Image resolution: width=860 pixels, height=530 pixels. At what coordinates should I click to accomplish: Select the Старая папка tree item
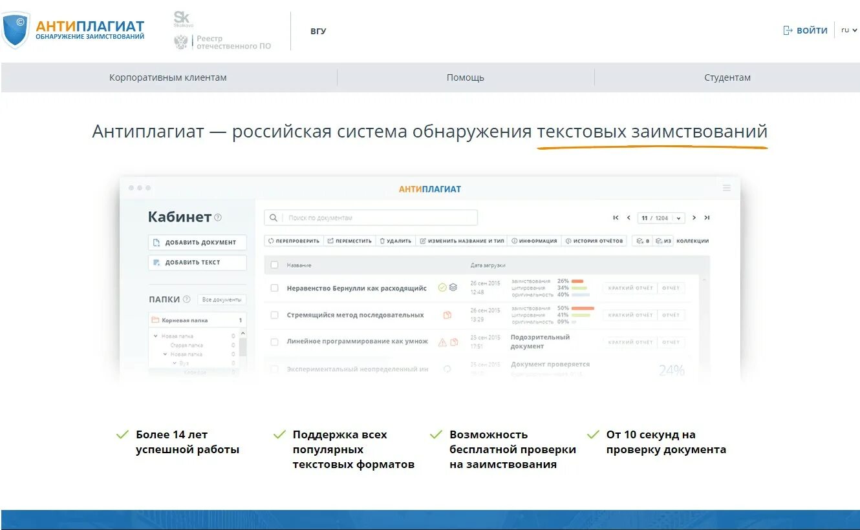pyautogui.click(x=186, y=345)
